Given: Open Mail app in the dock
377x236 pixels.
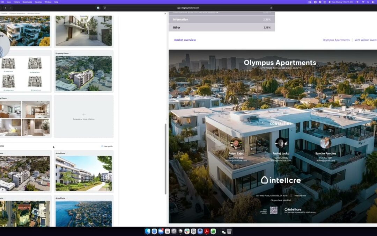Looking at the screenshot, I should click(161, 231).
